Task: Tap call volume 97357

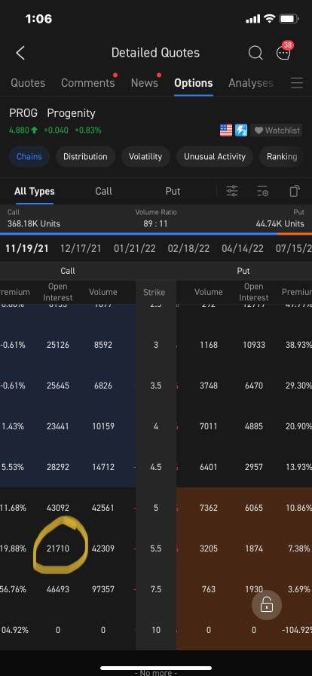Action: pyautogui.click(x=103, y=589)
